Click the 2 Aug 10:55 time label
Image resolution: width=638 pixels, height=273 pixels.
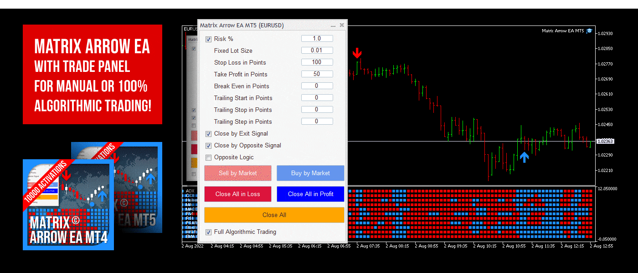tap(514, 246)
